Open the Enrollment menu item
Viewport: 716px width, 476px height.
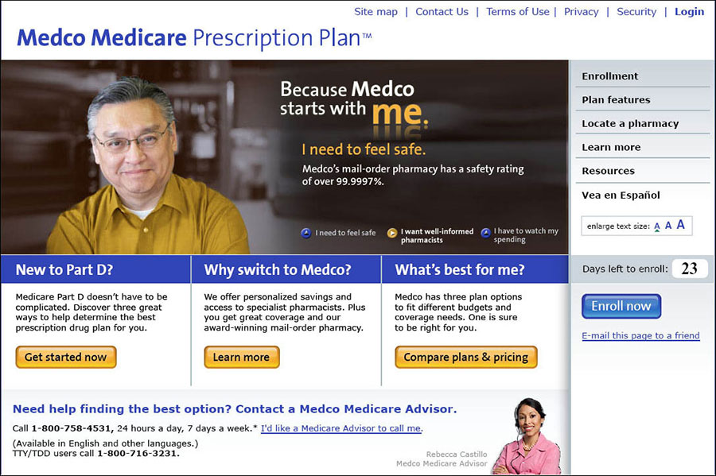click(x=609, y=76)
